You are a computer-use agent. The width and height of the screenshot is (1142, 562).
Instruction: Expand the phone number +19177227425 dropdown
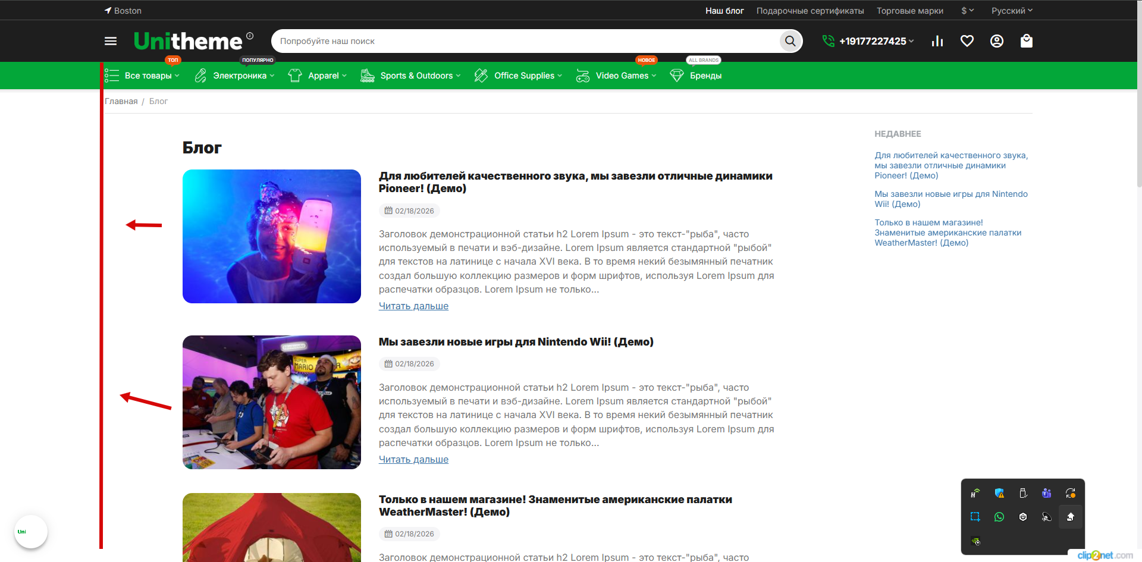click(876, 41)
